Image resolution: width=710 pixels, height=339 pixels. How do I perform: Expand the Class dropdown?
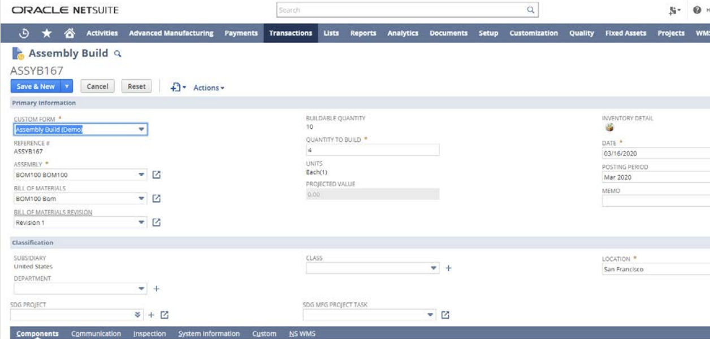tap(433, 268)
